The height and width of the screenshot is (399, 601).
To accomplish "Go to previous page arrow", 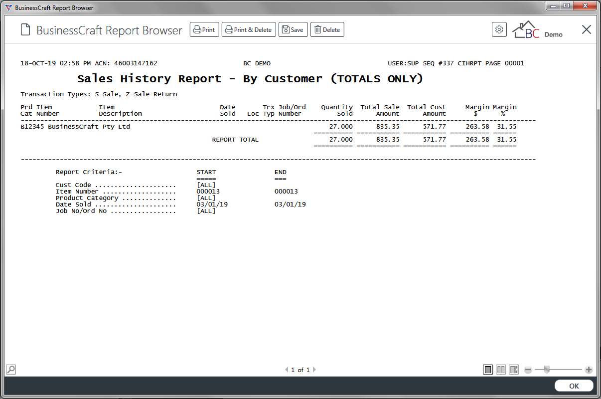I will 287,370.
